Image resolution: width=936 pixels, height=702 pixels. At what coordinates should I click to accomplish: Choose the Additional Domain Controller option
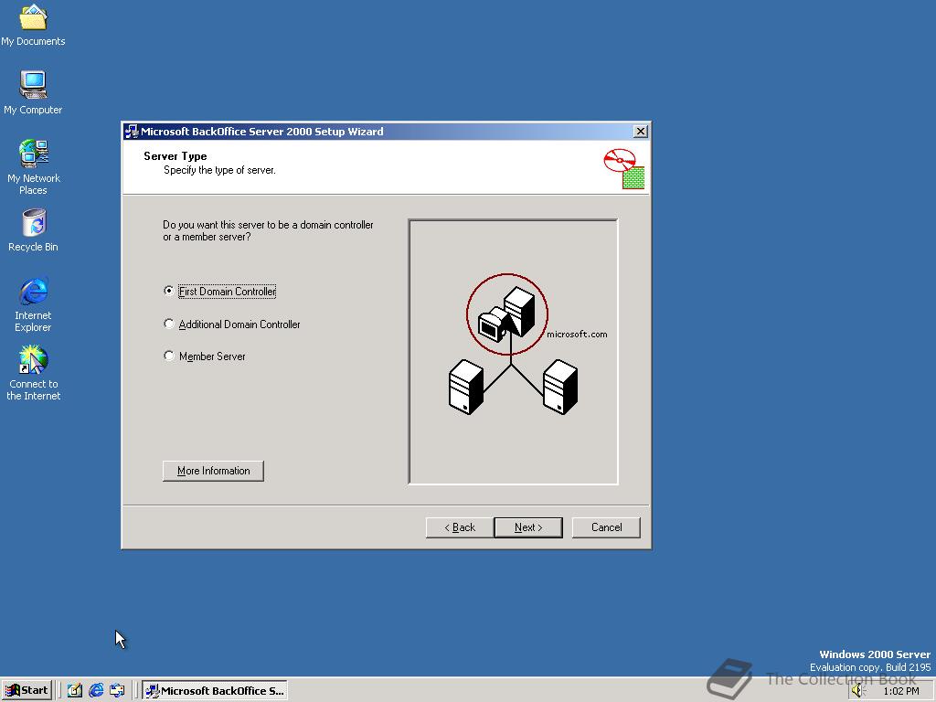click(231, 324)
